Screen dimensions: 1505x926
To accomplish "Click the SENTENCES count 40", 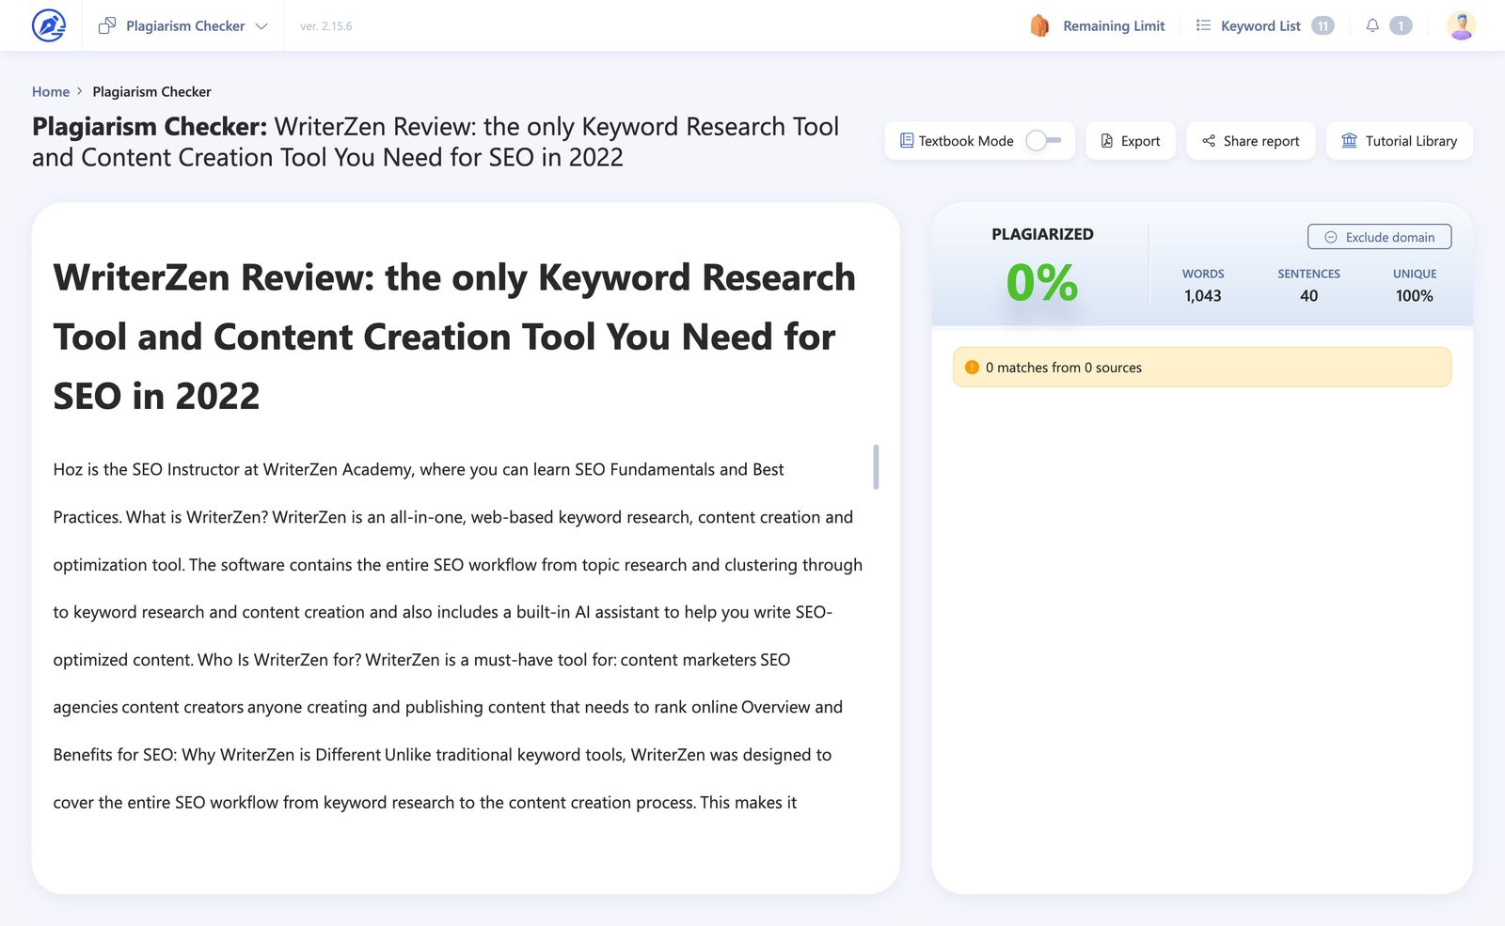I will coord(1308,295).
